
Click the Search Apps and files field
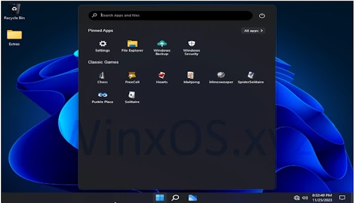tap(170, 16)
